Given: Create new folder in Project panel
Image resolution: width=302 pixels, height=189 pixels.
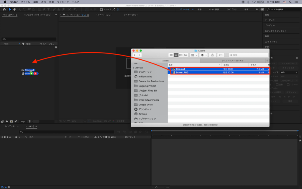Looking at the screenshot, I should tap(7, 121).
